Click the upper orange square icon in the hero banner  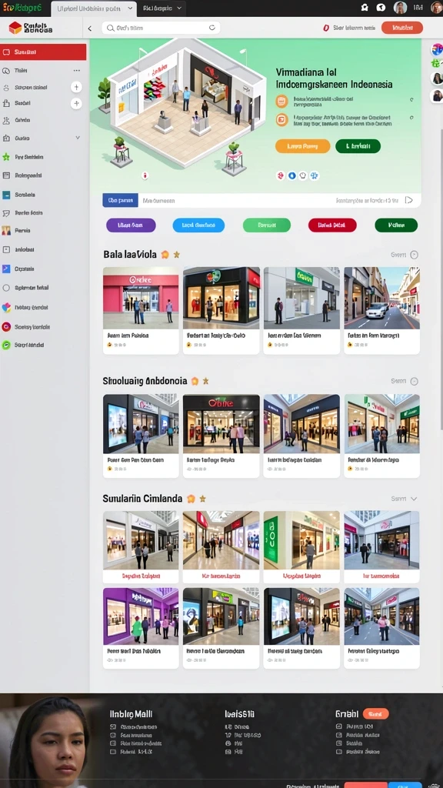[281, 101]
